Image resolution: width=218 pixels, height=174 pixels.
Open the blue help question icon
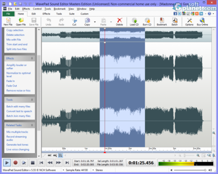[x=209, y=13]
